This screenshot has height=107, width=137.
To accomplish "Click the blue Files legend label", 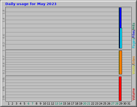I will pos(134,34).
